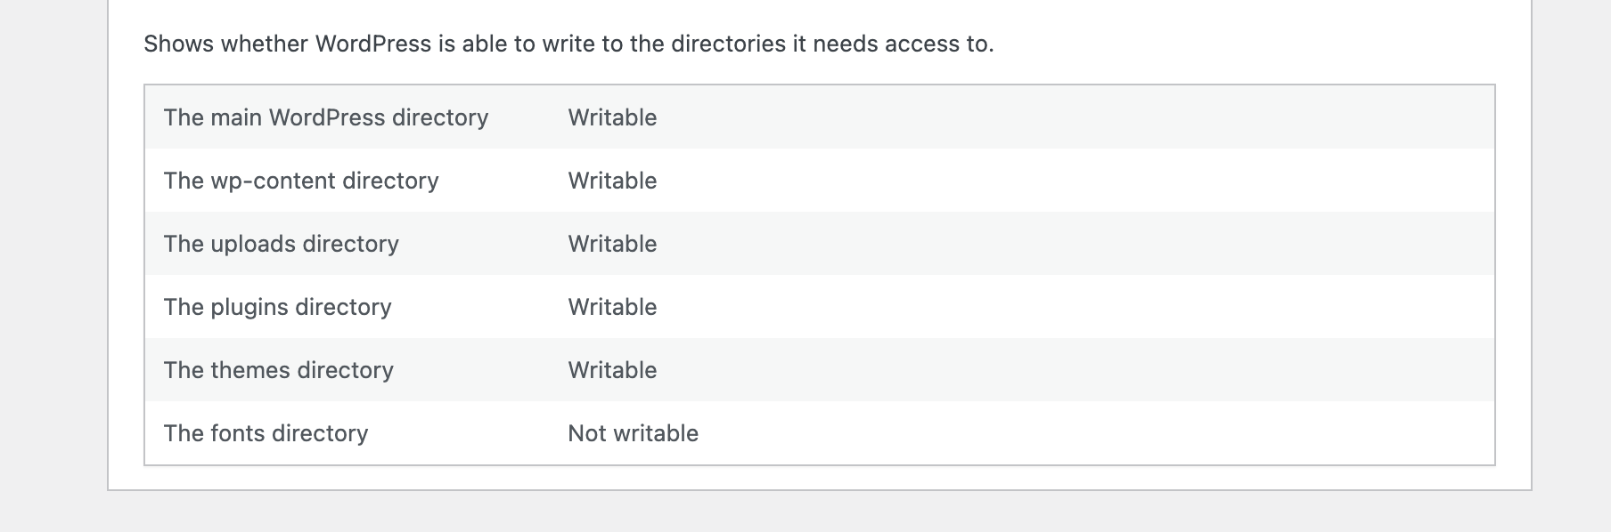Click empty area of plugins directory row

pyautogui.click(x=1069, y=307)
